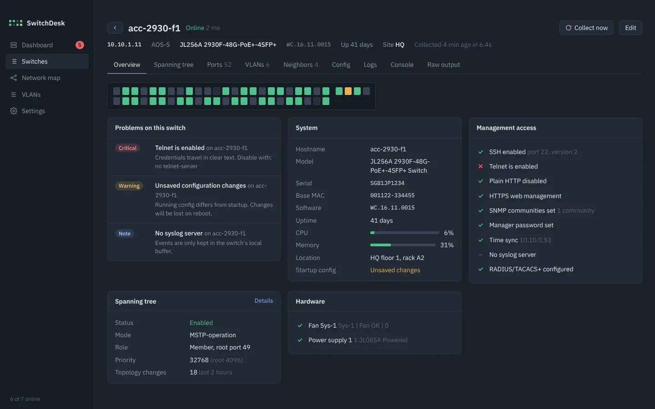Open the Console tab

(402, 65)
